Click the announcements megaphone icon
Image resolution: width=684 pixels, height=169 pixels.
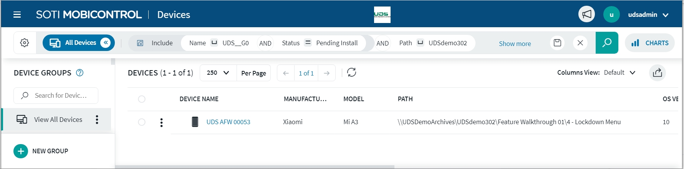586,15
